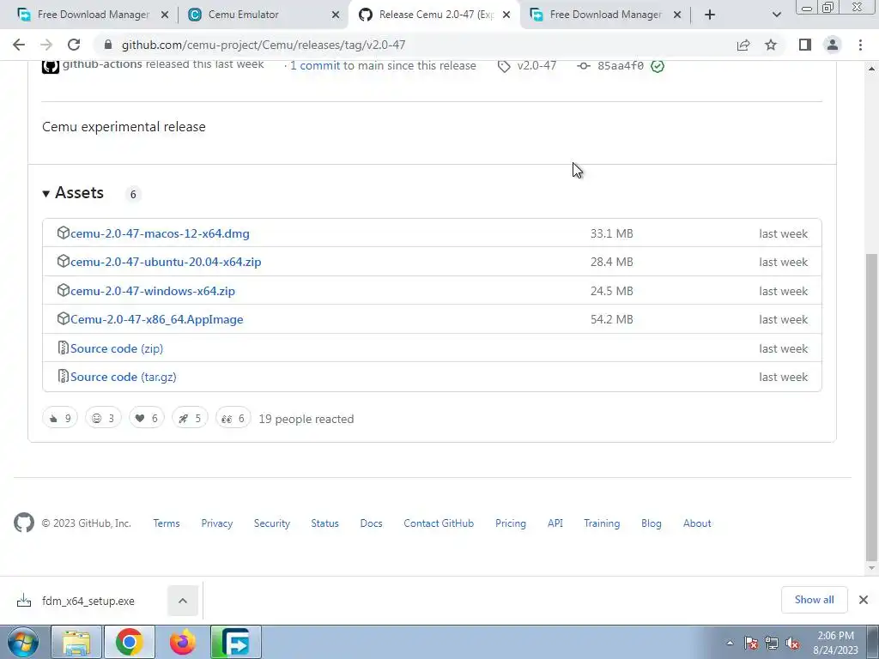
Task: Select the Release Cemu 2.0-47 tab
Action: pyautogui.click(x=434, y=15)
